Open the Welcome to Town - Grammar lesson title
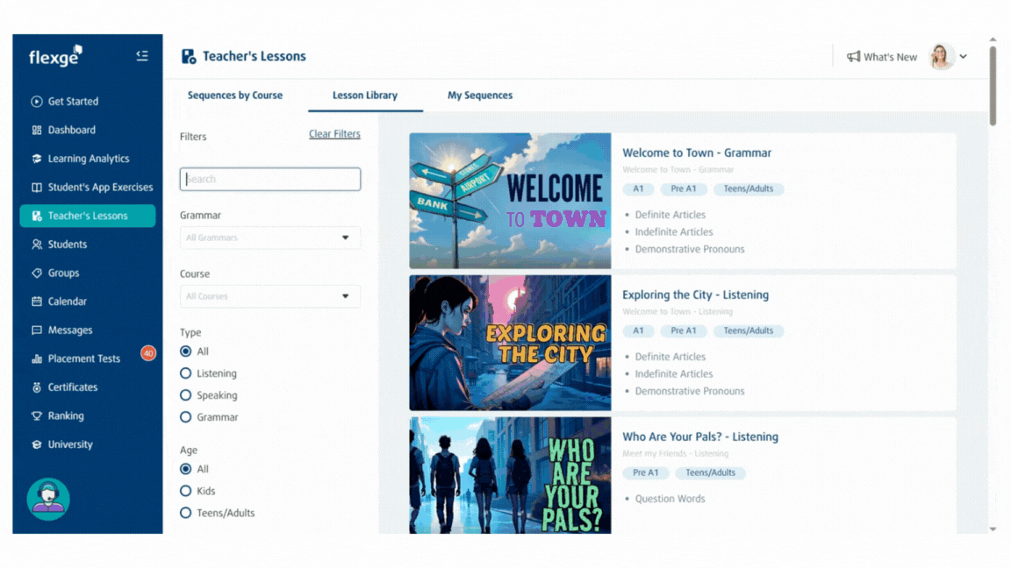 [x=697, y=153]
